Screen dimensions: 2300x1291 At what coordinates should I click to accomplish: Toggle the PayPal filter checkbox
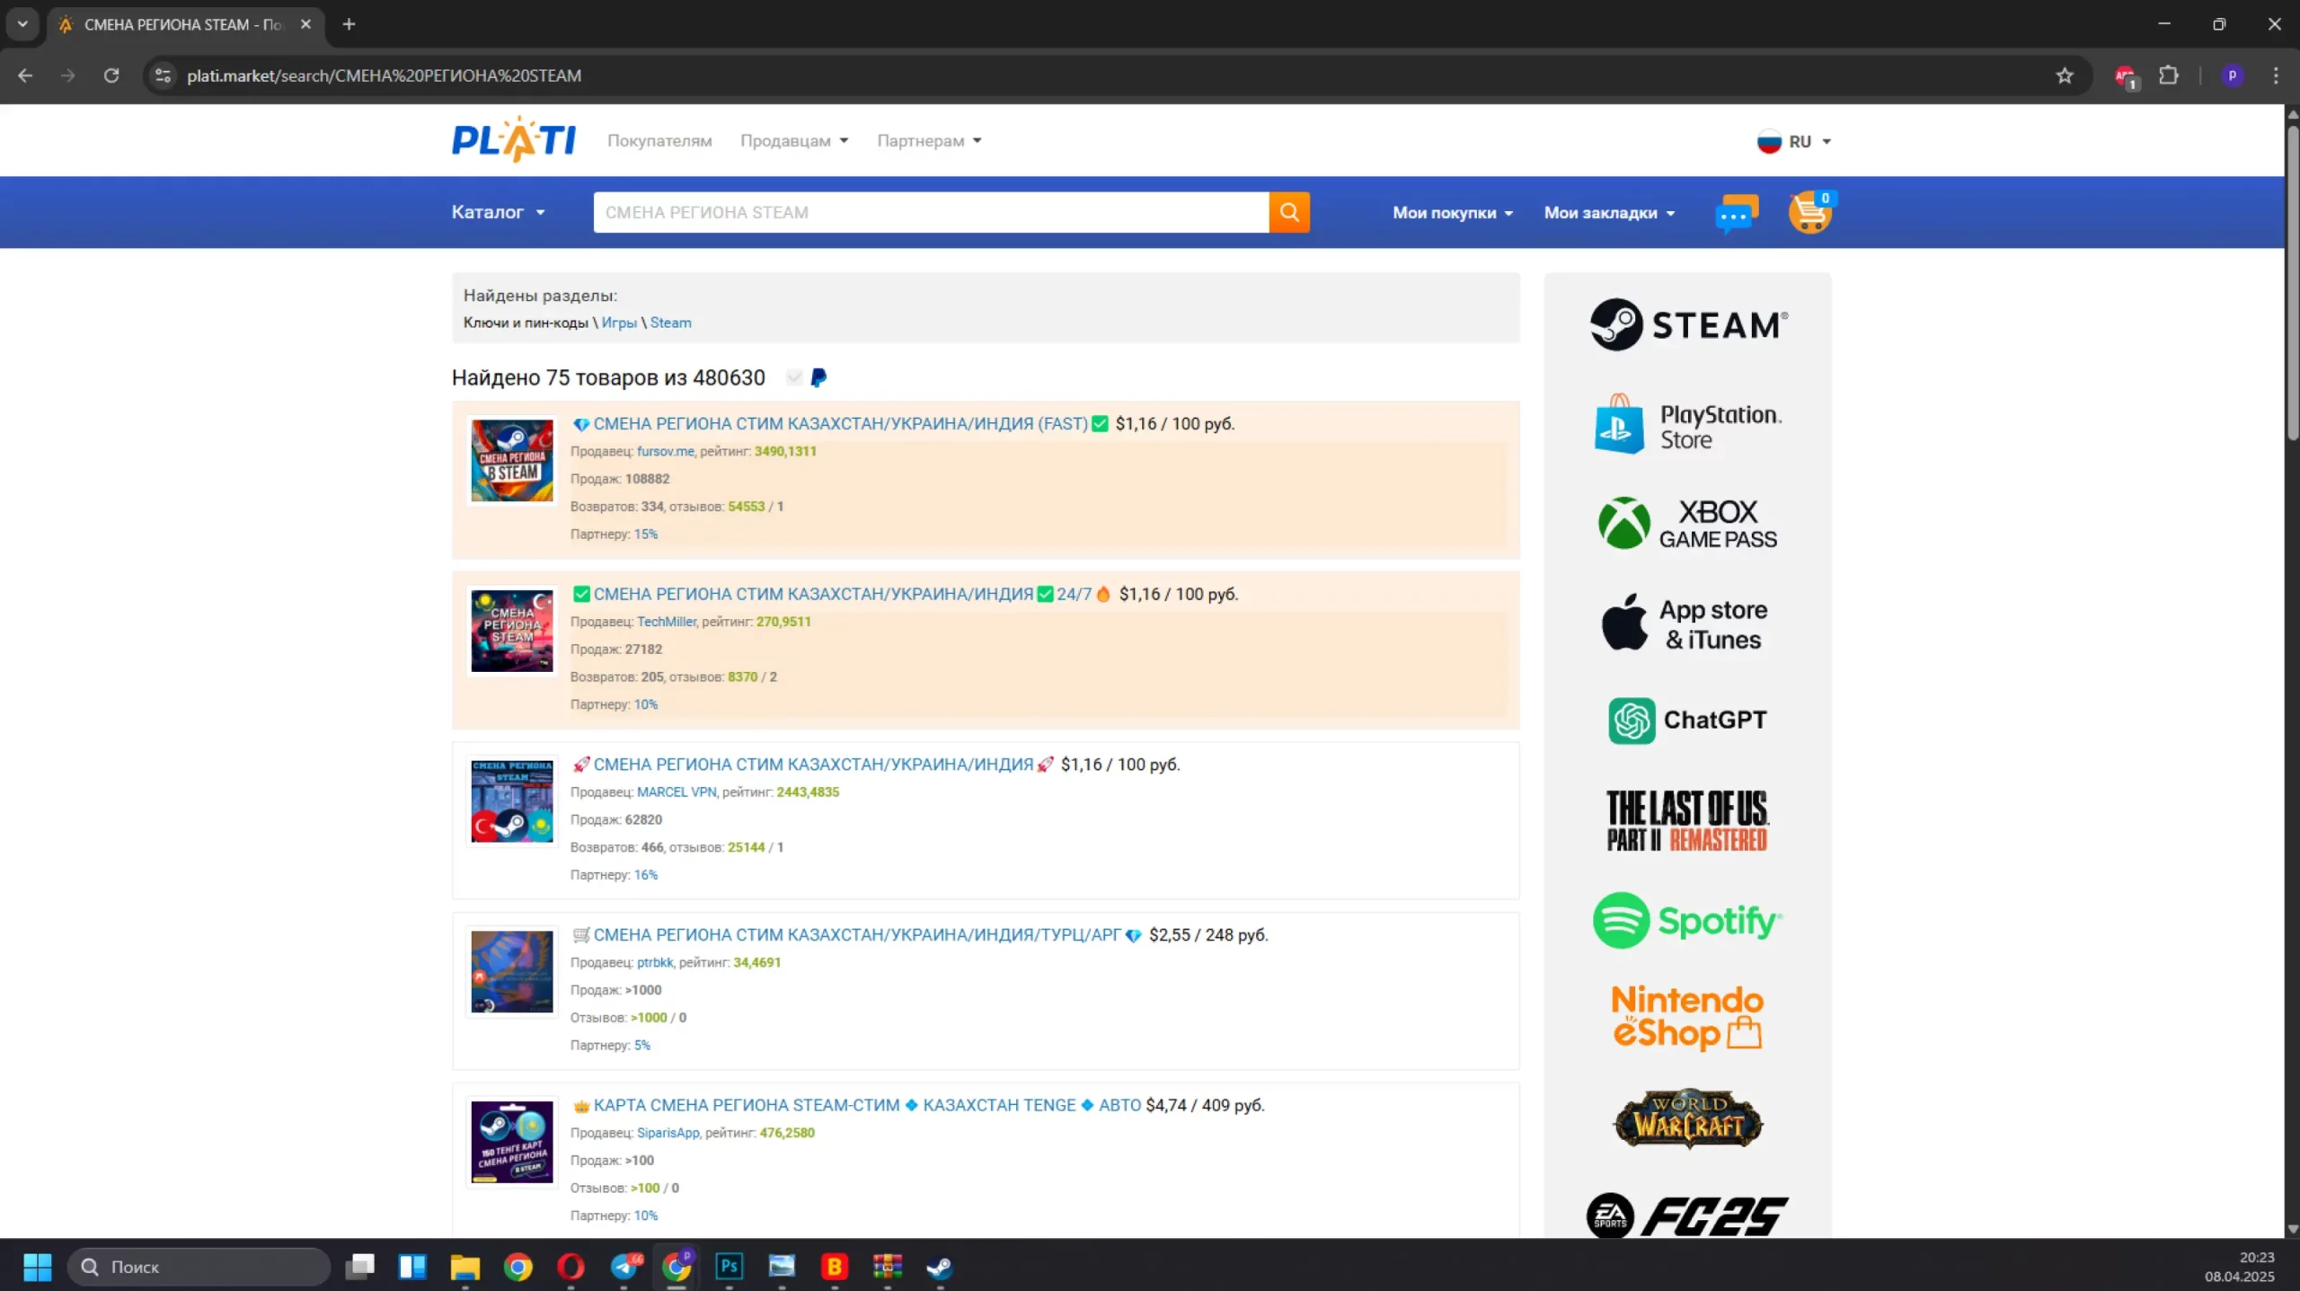pos(794,377)
